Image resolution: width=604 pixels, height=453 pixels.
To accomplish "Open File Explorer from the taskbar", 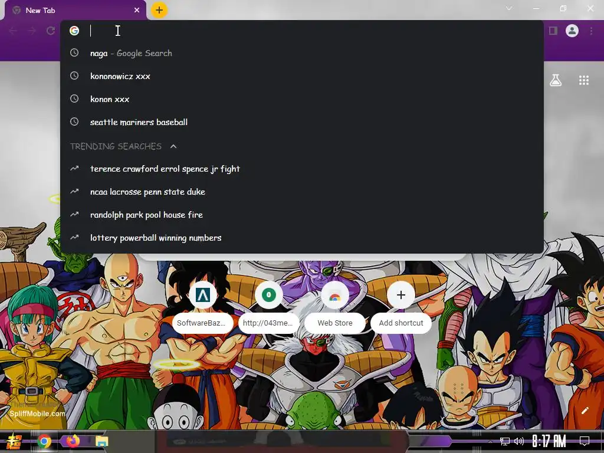I will tap(101, 441).
